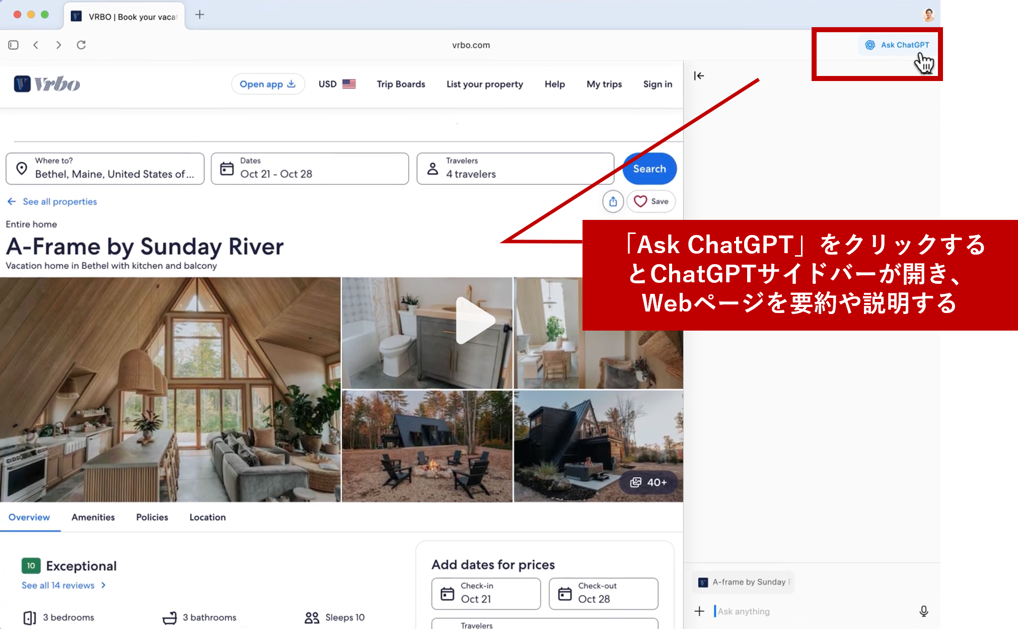This screenshot has width=1018, height=629.
Task: Collapse the ChatGPT sidebar panel
Action: tap(699, 75)
